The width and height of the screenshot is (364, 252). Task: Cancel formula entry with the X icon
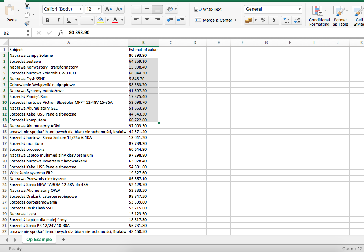tap(39, 33)
